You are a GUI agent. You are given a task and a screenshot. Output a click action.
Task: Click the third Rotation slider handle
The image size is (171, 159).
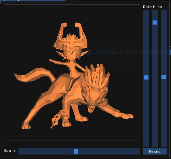pyautogui.click(x=164, y=77)
